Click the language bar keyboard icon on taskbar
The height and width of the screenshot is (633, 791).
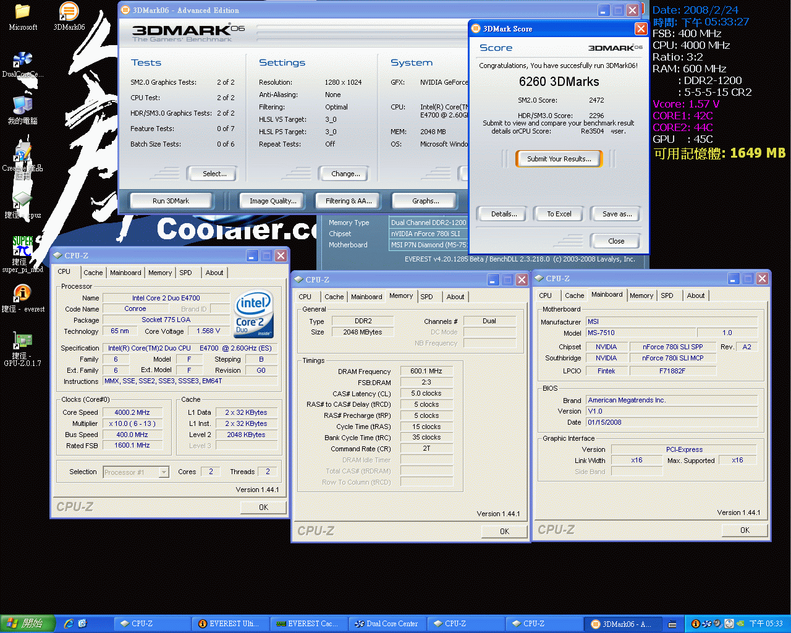point(672,624)
